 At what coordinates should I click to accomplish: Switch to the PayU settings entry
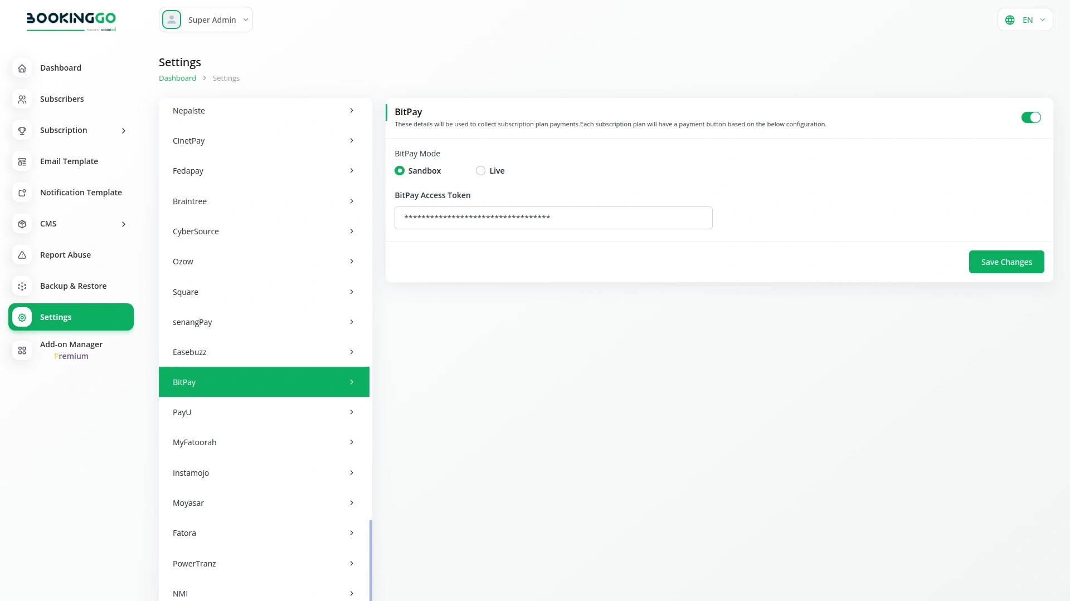(264, 412)
